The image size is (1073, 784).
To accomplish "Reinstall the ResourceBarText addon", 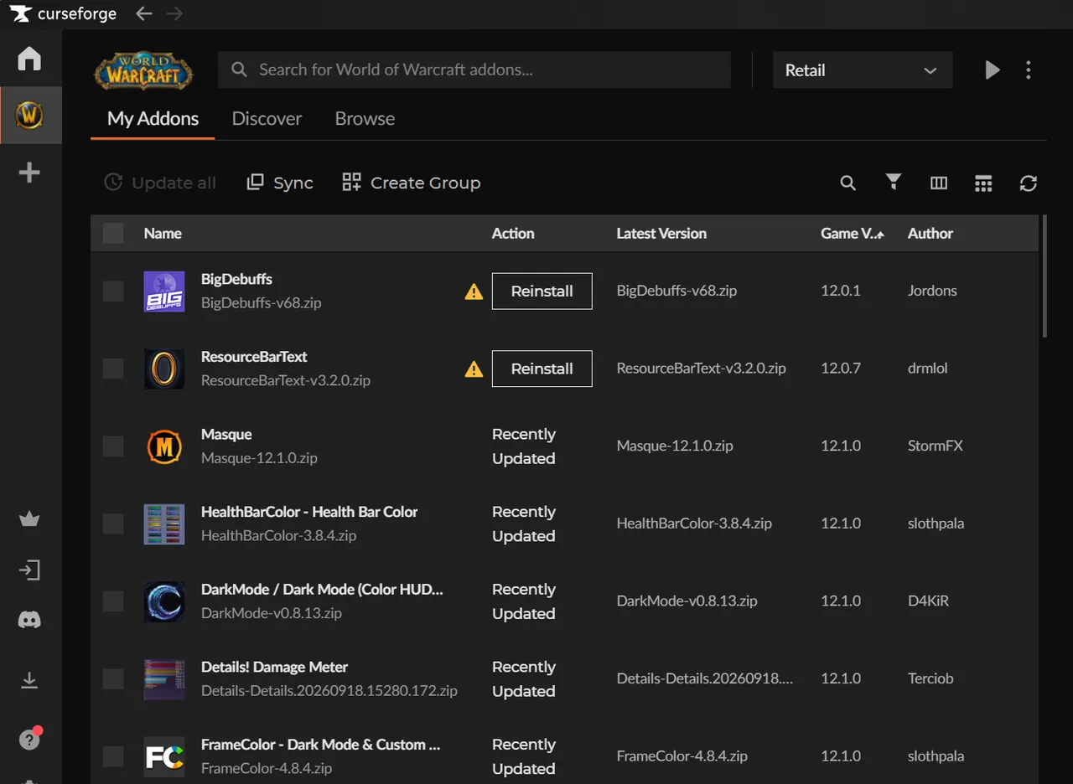I will click(542, 369).
